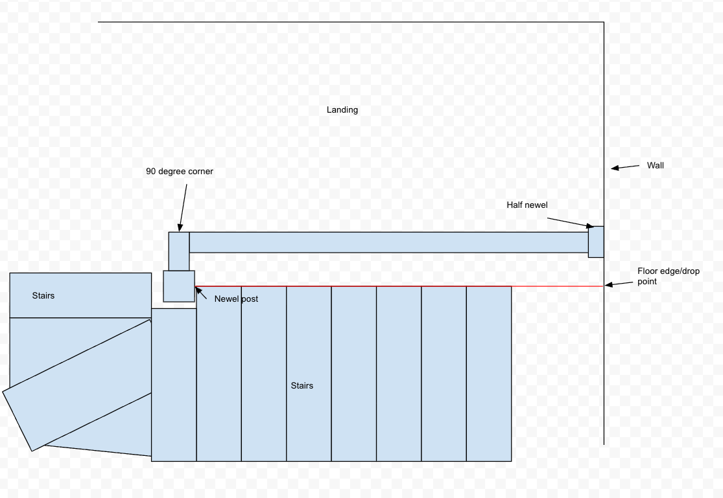723x498 pixels.
Task: Click the "Landing" text label
Action: (x=342, y=109)
